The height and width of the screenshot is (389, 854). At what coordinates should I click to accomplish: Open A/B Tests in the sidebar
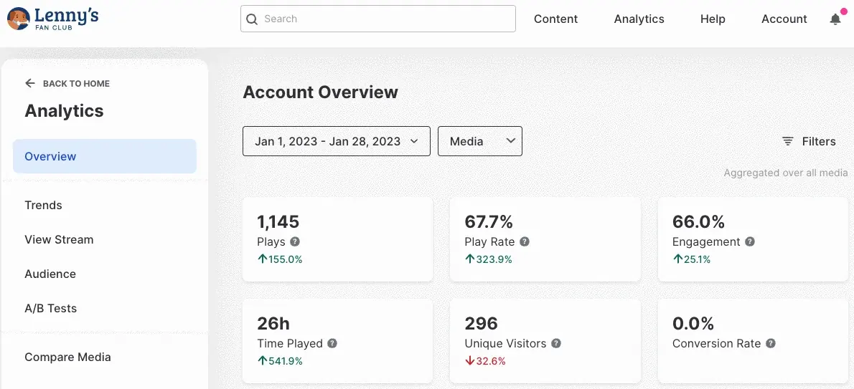click(x=51, y=309)
